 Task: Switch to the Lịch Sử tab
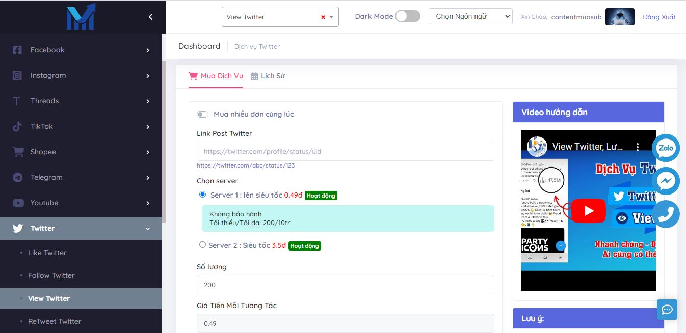[x=268, y=76]
